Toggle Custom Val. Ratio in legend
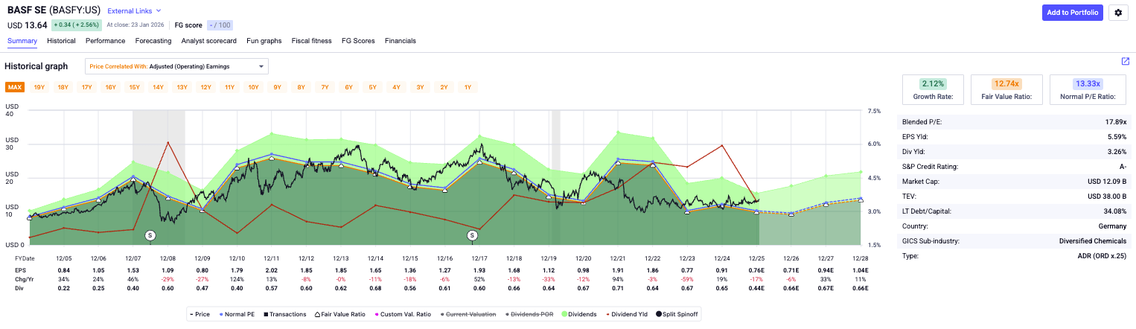Image resolution: width=1136 pixels, height=329 pixels. [401, 314]
